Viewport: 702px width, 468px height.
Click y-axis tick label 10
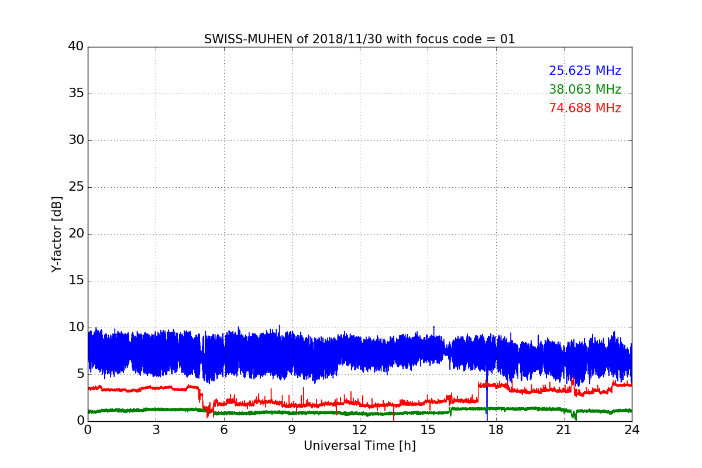(76, 328)
